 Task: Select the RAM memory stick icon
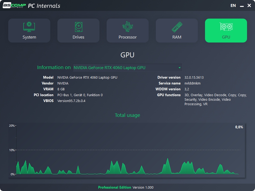tap(177, 27)
